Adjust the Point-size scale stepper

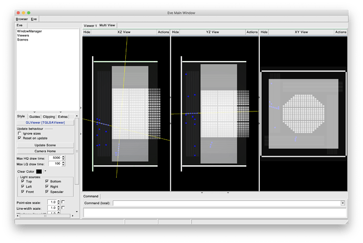pyautogui.click(x=58, y=202)
